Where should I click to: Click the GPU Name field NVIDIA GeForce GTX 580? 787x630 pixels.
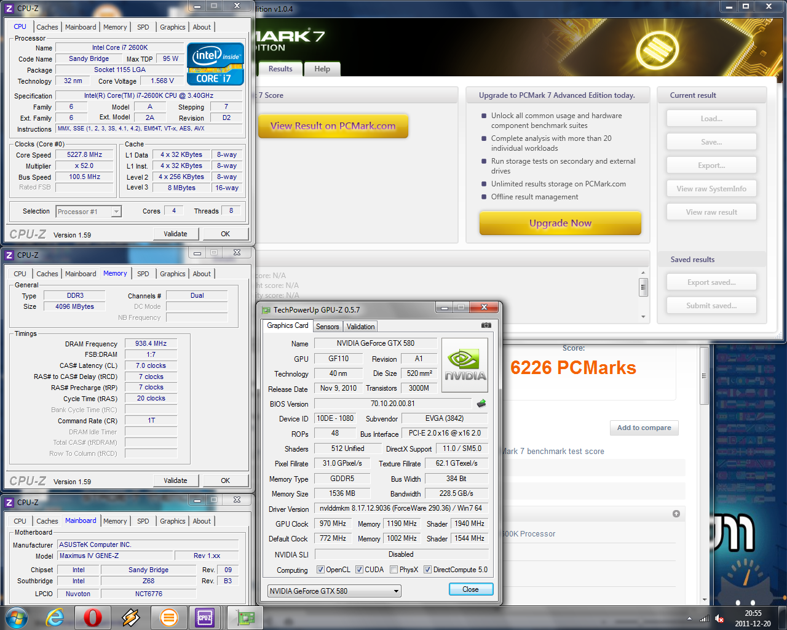[x=376, y=343]
